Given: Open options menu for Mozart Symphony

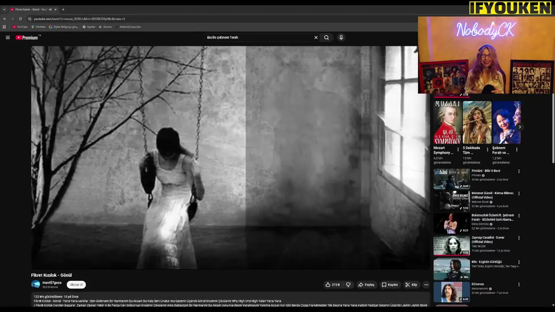Looking at the screenshot, I should pyautogui.click(x=458, y=149).
